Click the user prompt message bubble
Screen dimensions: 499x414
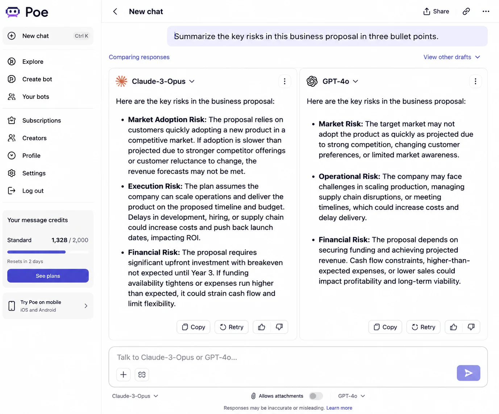[x=327, y=36]
